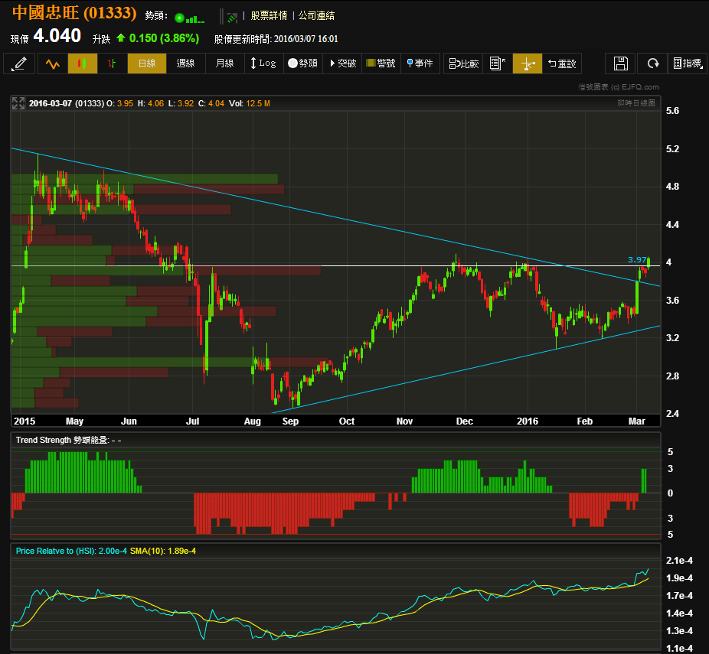709x654 pixels.
Task: Switch to 週線 weekly chart
Action: 185,63
